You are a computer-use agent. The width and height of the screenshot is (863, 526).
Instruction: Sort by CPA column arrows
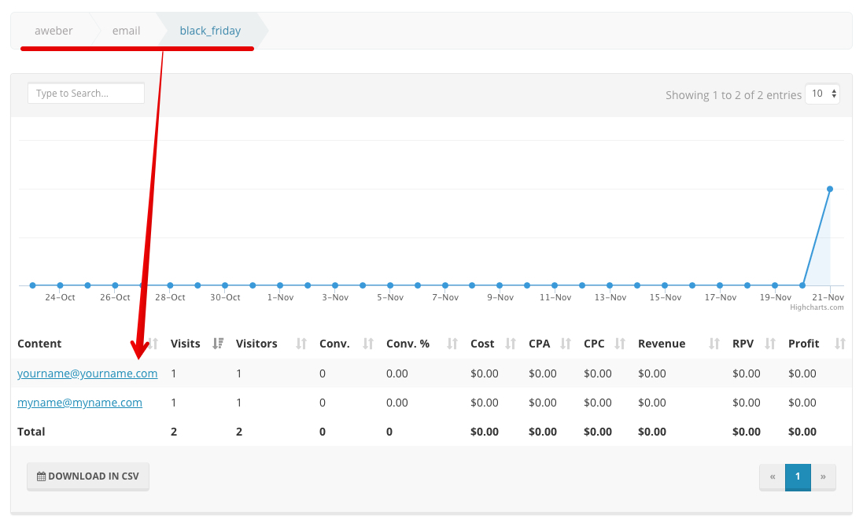565,344
